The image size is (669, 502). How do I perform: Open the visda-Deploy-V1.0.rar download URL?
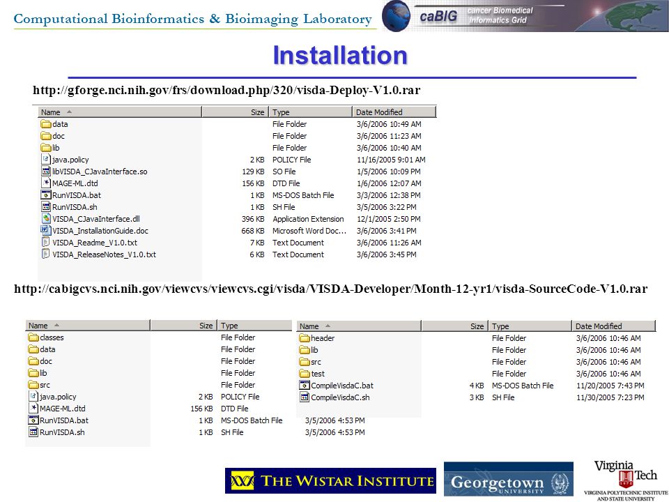click(x=226, y=91)
